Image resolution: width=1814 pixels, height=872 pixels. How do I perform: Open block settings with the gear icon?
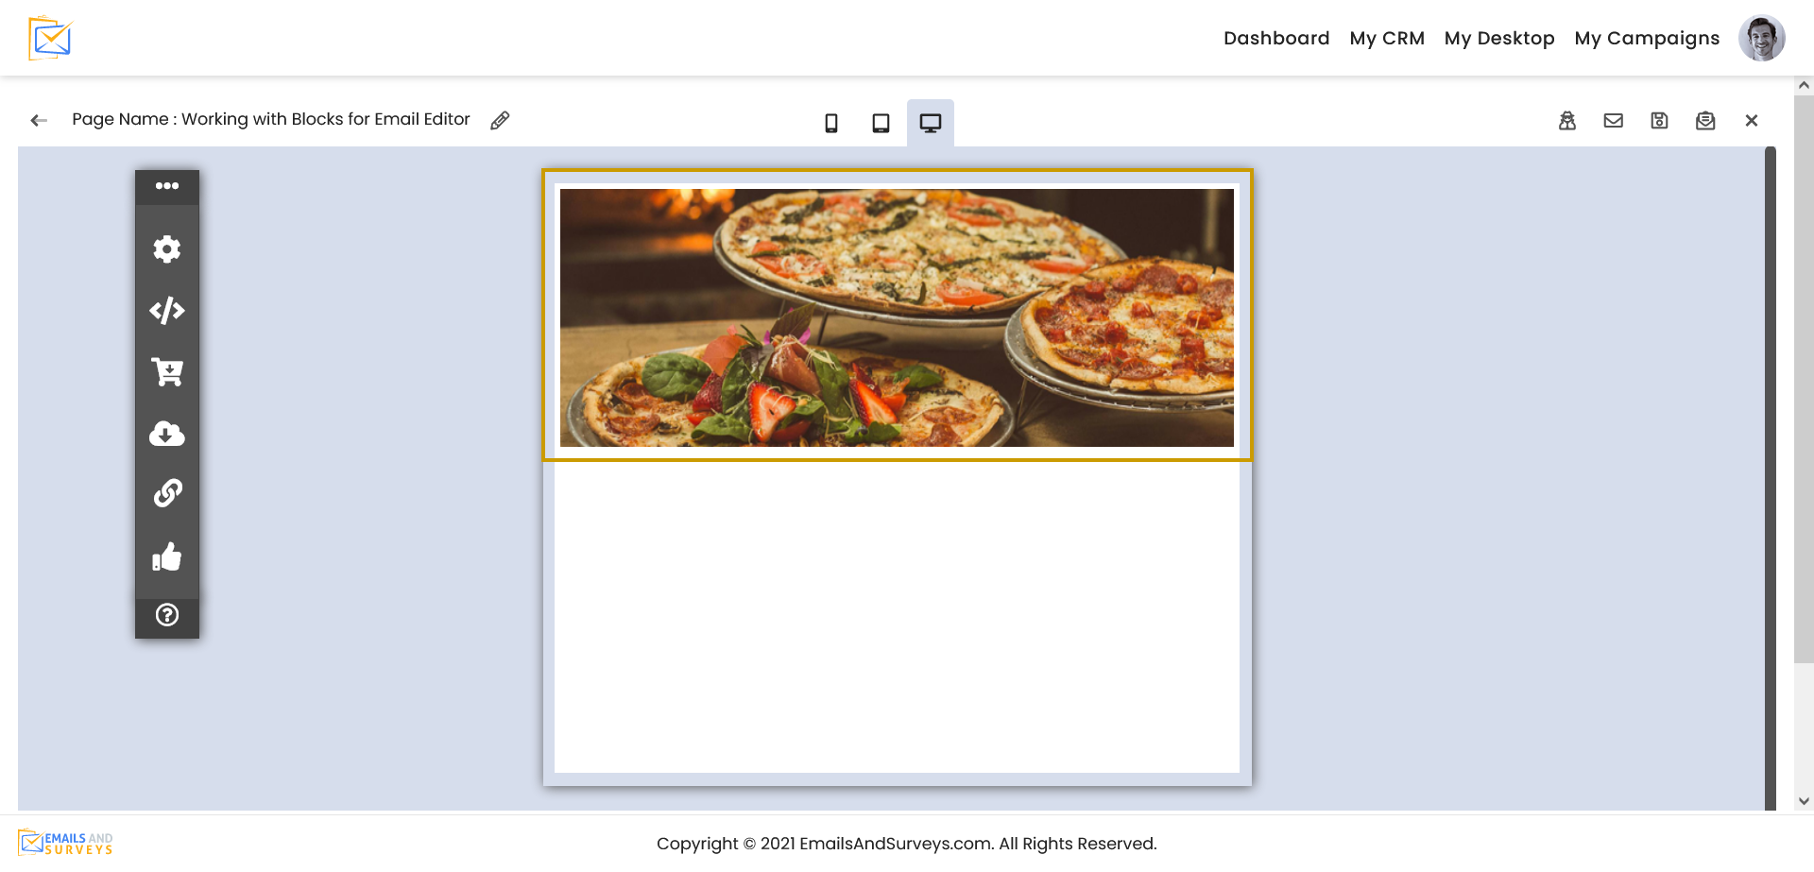click(x=167, y=248)
